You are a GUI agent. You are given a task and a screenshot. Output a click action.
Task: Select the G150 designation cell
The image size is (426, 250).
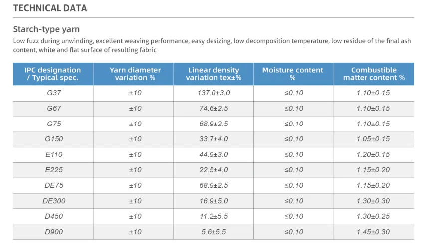pos(54,139)
